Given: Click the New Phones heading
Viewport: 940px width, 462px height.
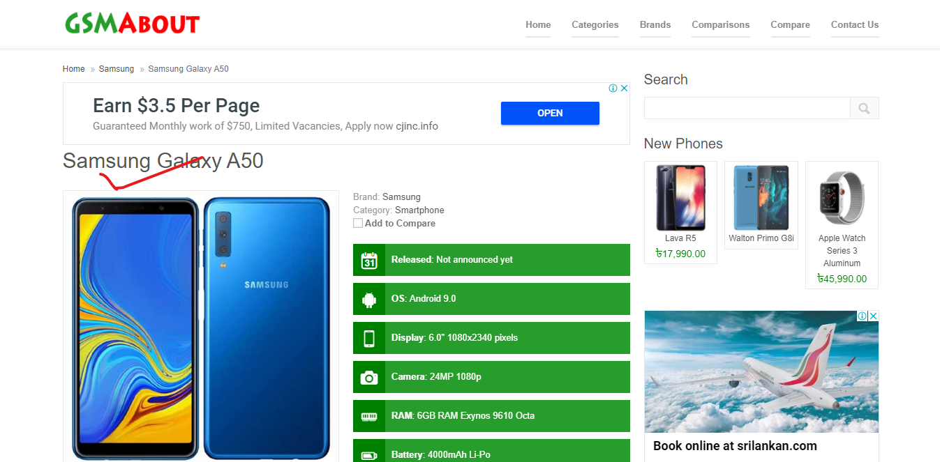Looking at the screenshot, I should point(683,144).
